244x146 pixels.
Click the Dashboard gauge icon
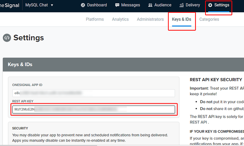83,5
